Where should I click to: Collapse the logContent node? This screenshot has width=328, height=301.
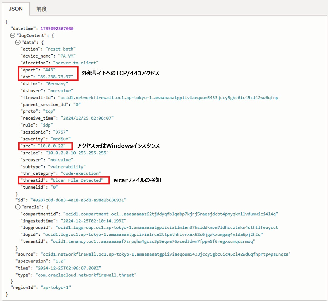point(13,36)
